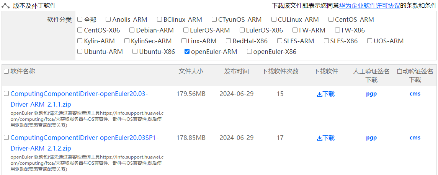Download cms signature for the 2.1.2 driver
The width and height of the screenshot is (438, 175).
coord(415,138)
